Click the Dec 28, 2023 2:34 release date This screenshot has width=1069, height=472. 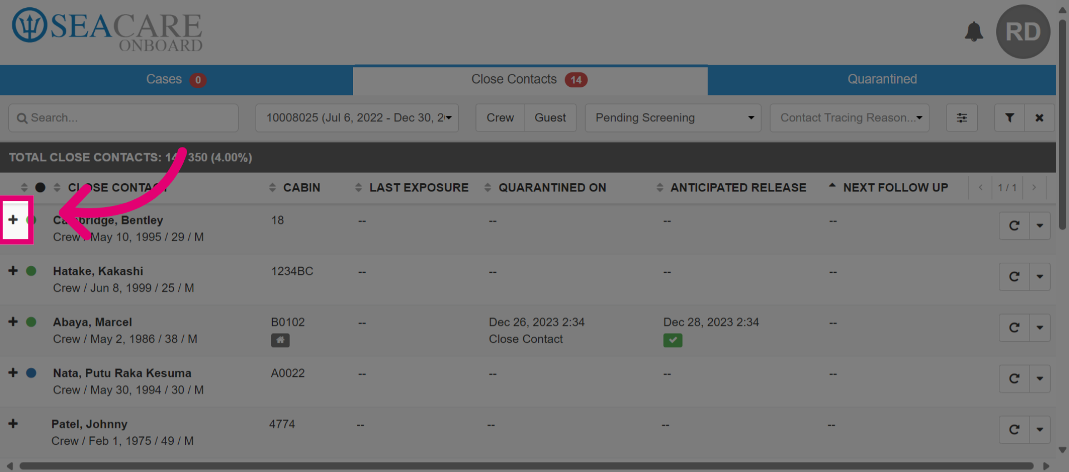(711, 322)
